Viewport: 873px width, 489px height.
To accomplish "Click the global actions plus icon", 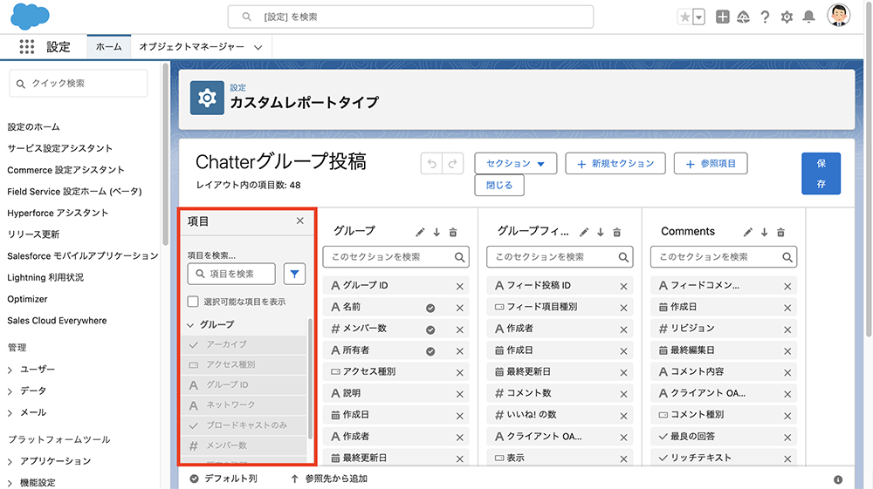I will pyautogui.click(x=722, y=17).
